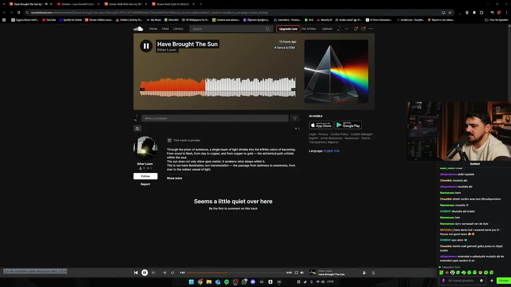Click the Upgrade now button
This screenshot has height=287, width=511.
coord(288,29)
